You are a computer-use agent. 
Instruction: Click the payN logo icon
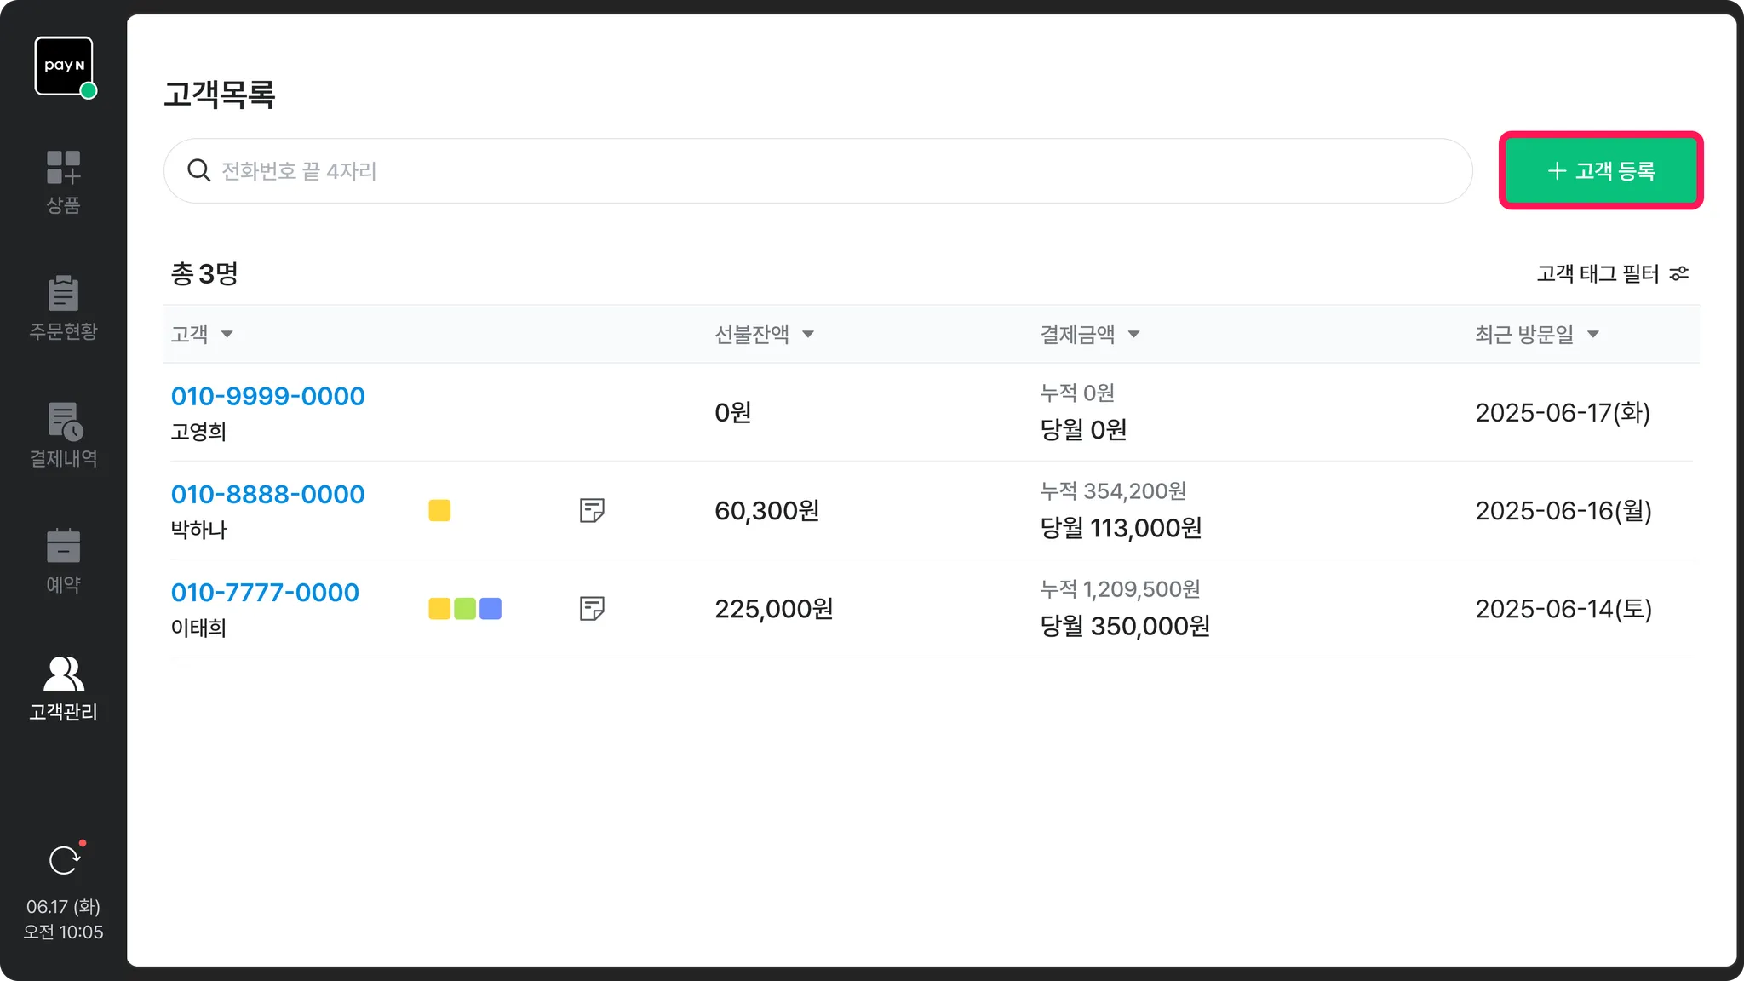(64, 66)
